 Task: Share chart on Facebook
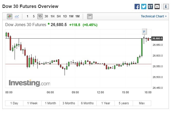click(137, 6)
